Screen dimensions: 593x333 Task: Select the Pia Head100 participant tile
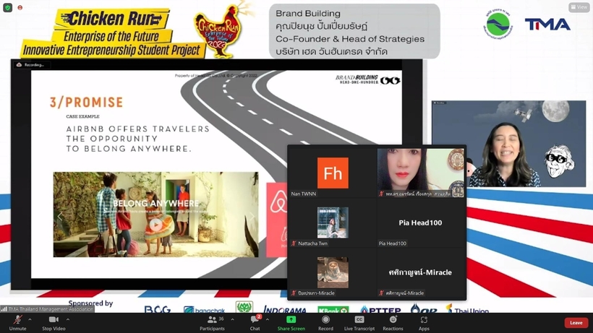420,224
